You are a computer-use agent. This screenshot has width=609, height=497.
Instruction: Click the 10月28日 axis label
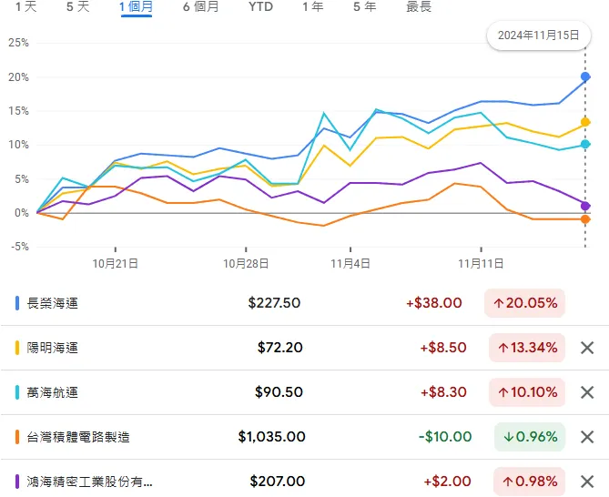(246, 264)
